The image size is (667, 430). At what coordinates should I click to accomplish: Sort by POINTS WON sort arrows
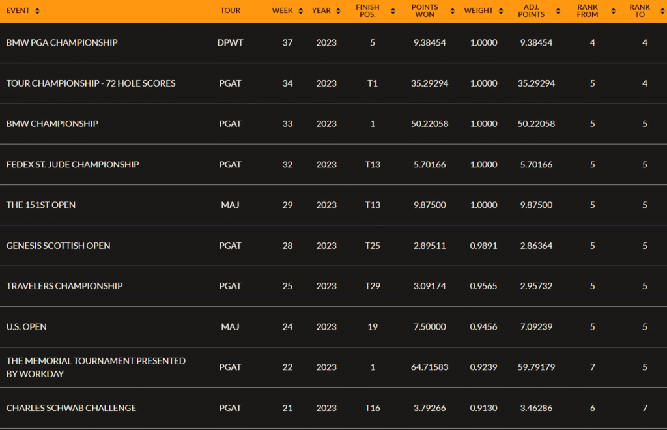(x=453, y=11)
